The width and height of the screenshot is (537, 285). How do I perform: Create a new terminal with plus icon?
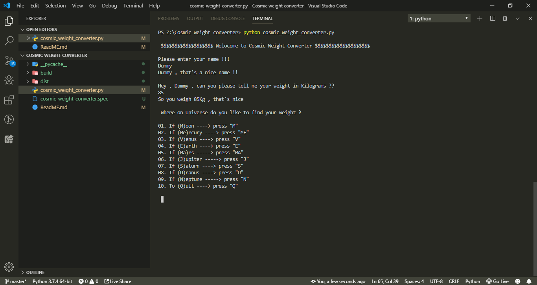pyautogui.click(x=480, y=18)
